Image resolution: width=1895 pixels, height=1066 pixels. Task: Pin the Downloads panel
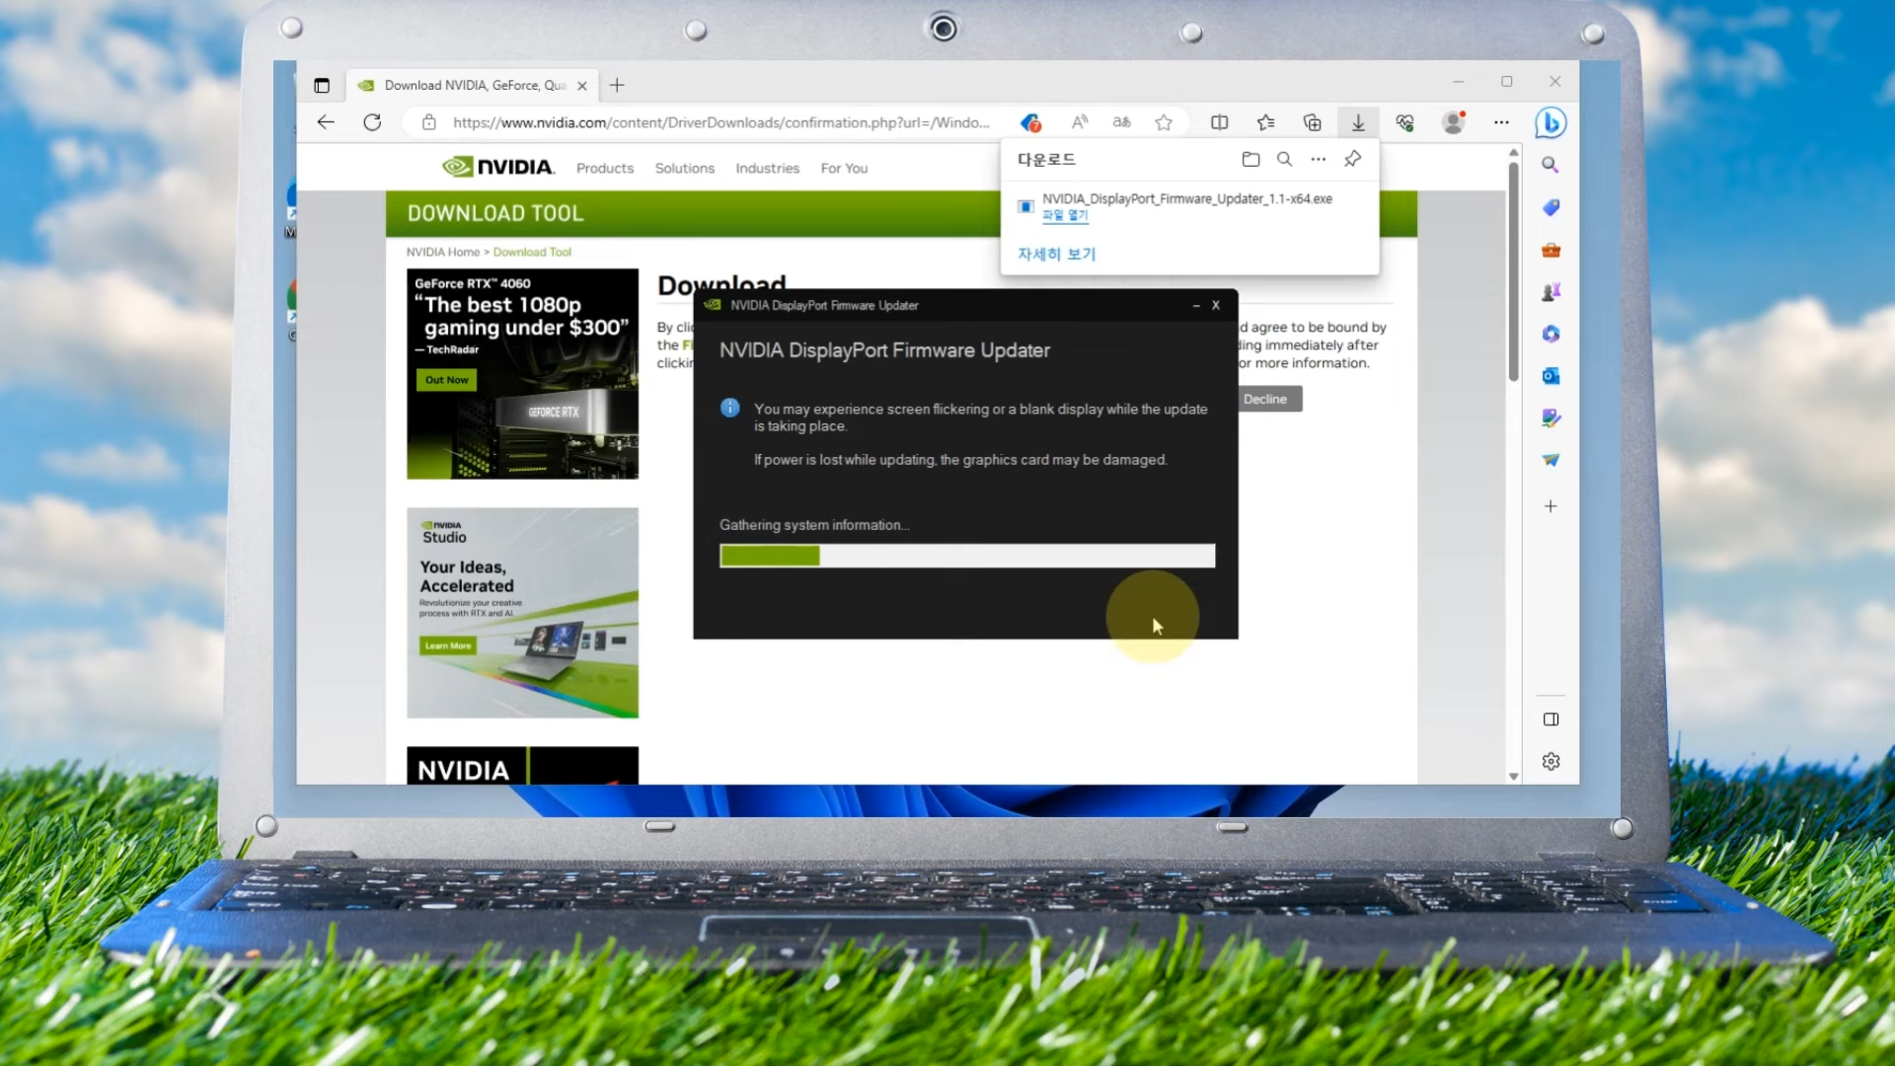pos(1352,159)
